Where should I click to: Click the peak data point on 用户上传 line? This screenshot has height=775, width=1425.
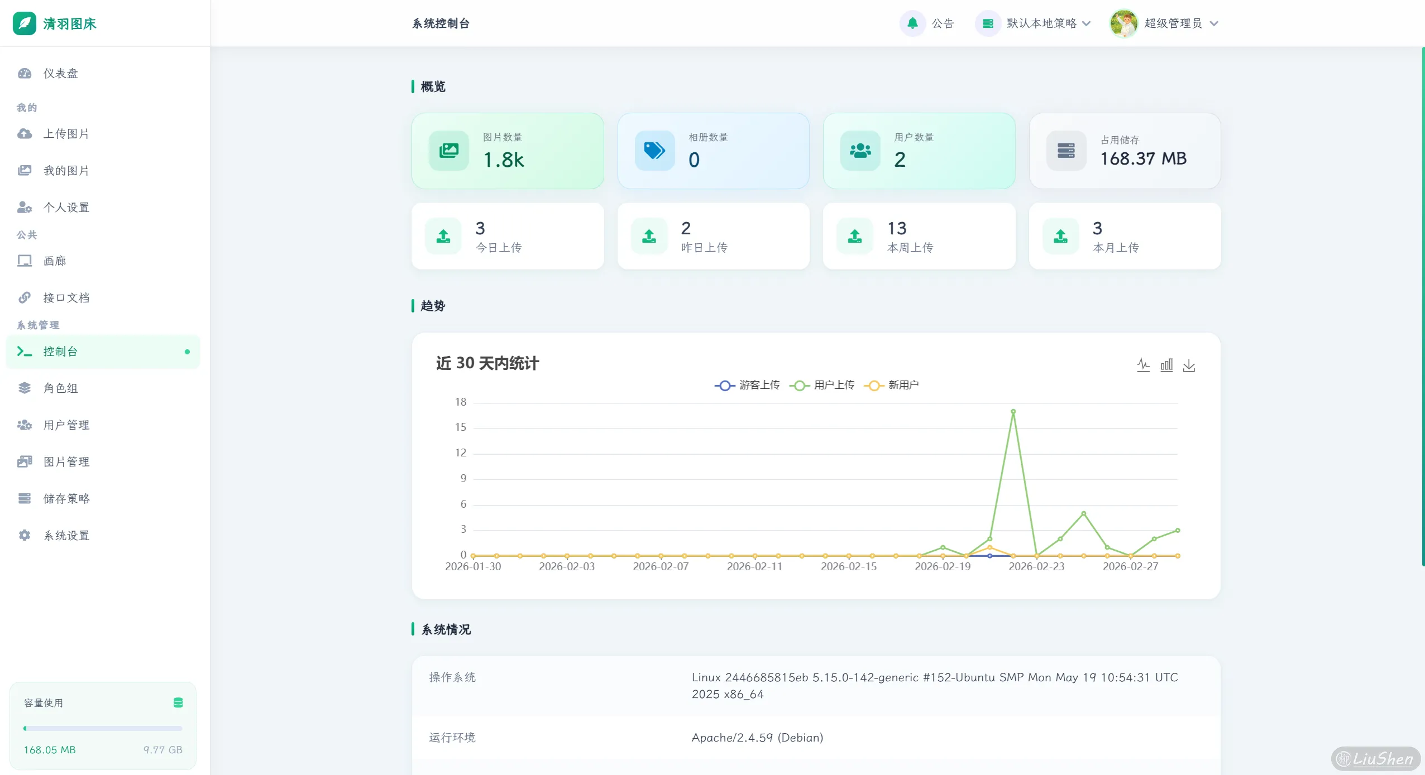[1013, 412]
